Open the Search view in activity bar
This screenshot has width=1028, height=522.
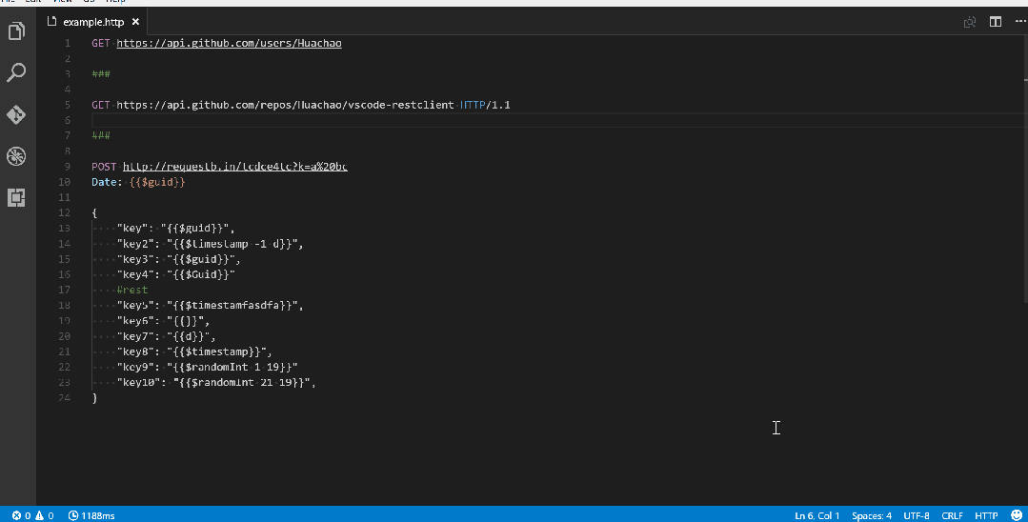coord(16,72)
